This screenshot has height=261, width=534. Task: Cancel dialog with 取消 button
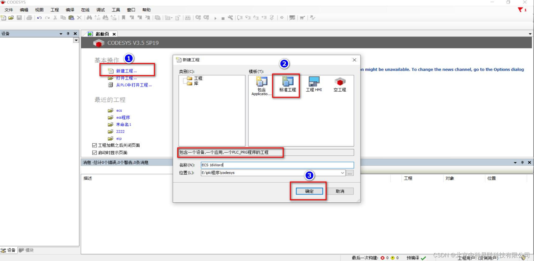pos(340,191)
